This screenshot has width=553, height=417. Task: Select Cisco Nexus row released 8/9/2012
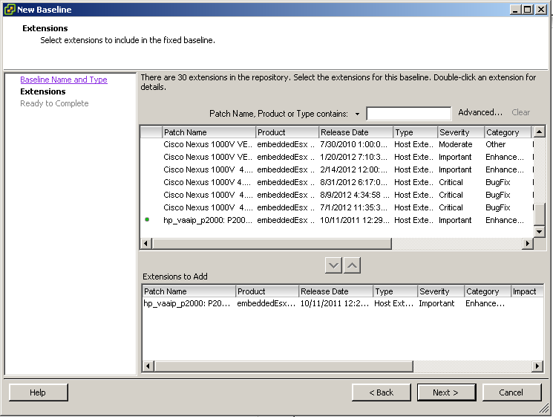[x=337, y=195]
